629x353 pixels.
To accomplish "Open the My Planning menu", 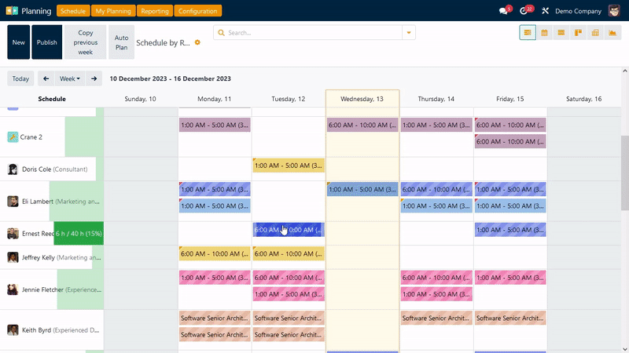I will [113, 11].
